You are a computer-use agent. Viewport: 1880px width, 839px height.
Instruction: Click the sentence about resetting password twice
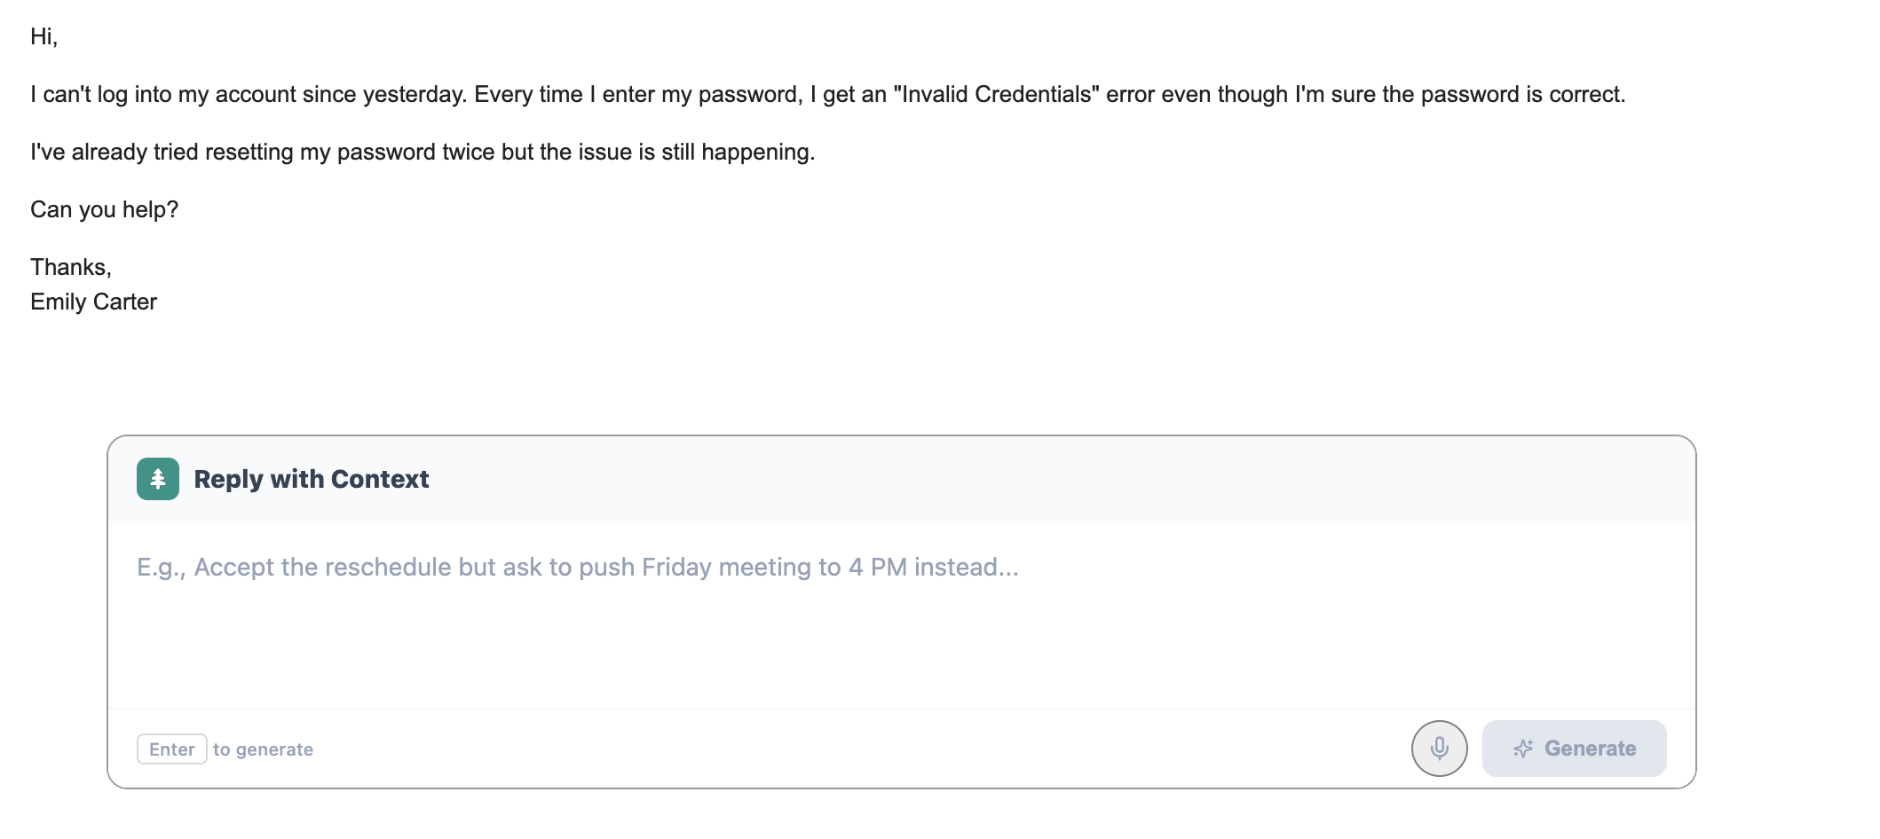pyautogui.click(x=423, y=152)
